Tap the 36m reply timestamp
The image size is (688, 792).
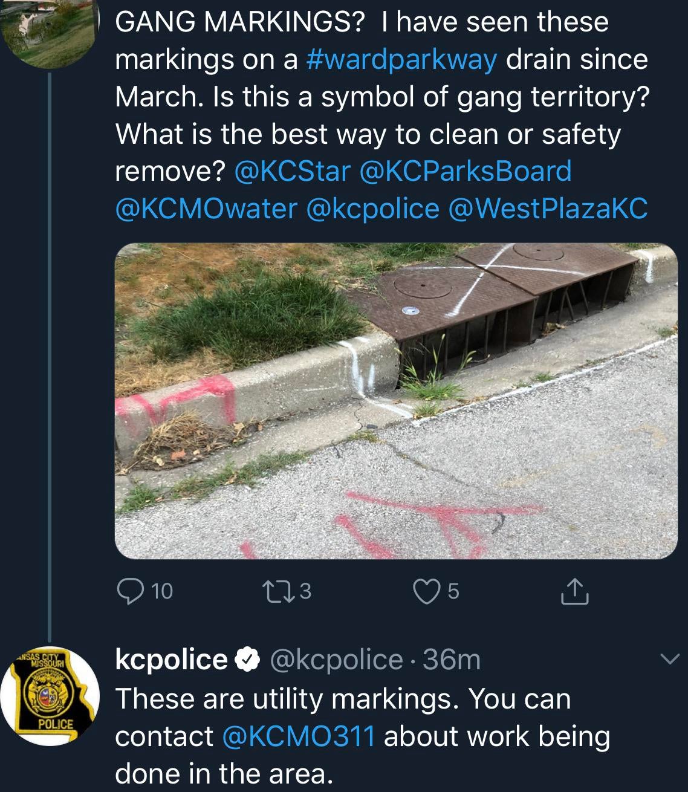point(452,660)
